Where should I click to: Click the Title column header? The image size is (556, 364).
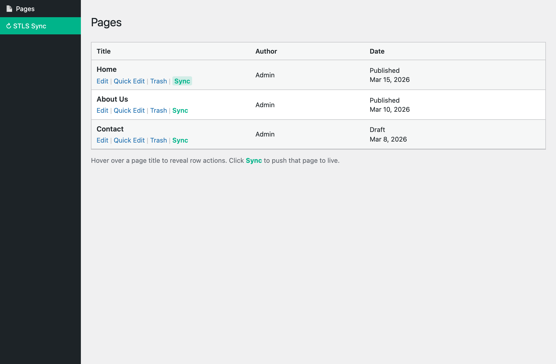(104, 51)
